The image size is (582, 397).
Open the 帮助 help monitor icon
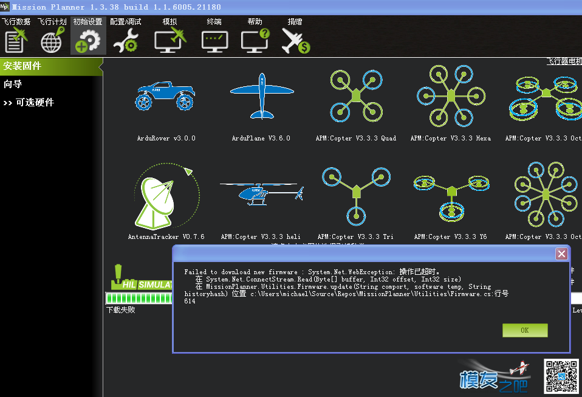255,41
